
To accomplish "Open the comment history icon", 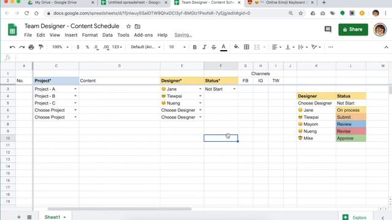I will 328,29.
